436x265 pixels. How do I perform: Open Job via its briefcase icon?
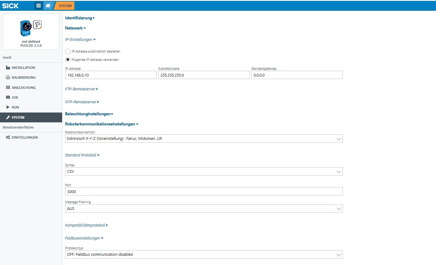[x=8, y=97]
